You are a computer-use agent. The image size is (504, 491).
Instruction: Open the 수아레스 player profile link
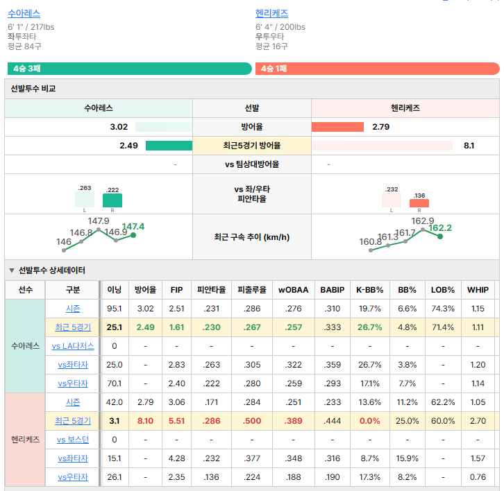tap(24, 13)
